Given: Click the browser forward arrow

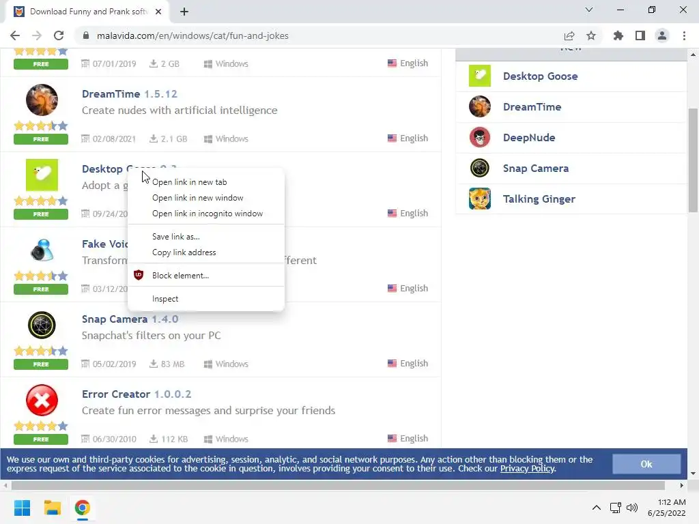Looking at the screenshot, I should (37, 35).
